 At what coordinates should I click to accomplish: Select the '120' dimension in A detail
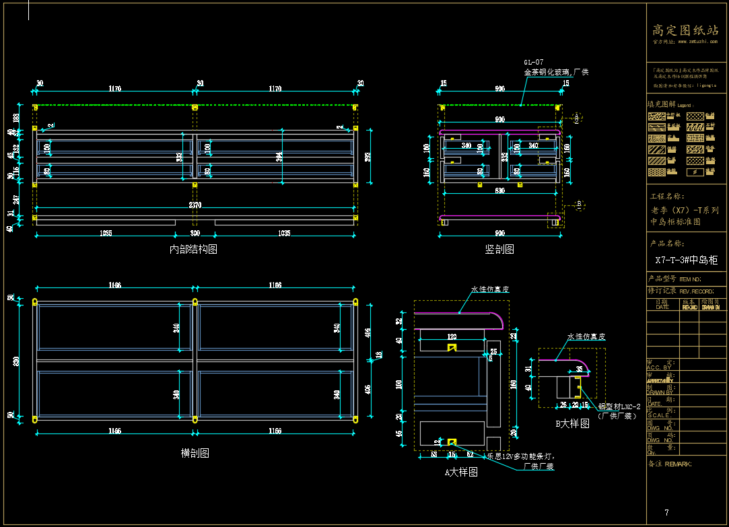[452, 337]
